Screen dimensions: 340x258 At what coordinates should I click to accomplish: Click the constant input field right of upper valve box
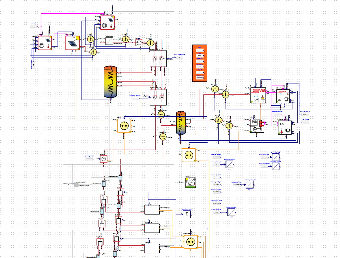[x=179, y=58]
